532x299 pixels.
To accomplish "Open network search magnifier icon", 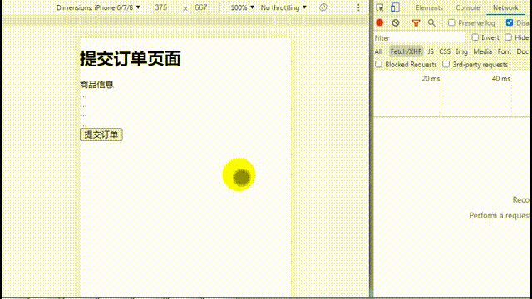I will coord(431,23).
